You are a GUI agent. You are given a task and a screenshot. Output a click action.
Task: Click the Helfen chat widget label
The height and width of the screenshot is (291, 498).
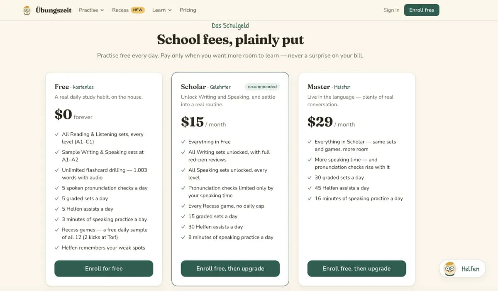(471, 269)
